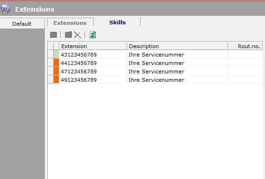
Task: Click the delete X icon in toolbar
Action: click(78, 35)
